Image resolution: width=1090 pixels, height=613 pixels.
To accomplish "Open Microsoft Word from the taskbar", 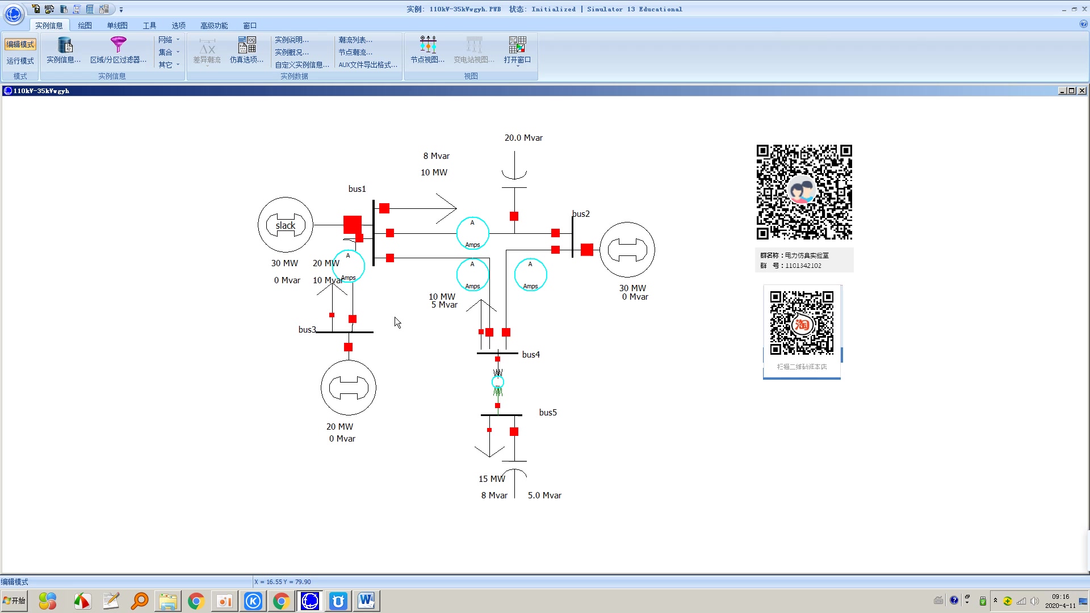I will pos(366,601).
